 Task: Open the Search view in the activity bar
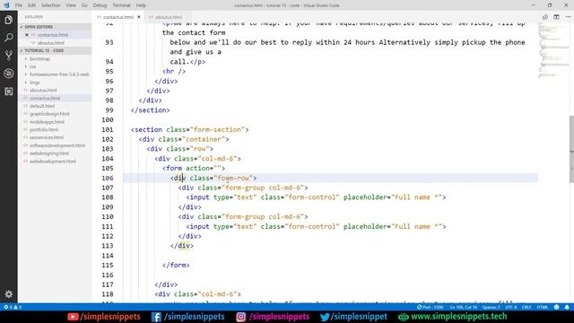click(x=9, y=38)
